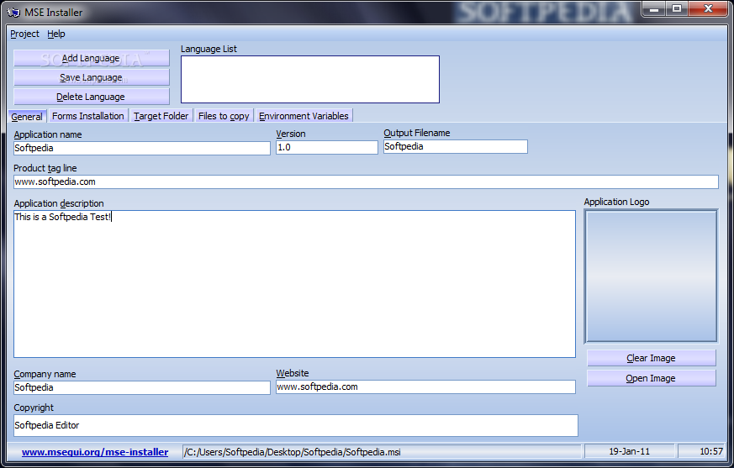
Task: Click the Website input field
Action: (425, 386)
